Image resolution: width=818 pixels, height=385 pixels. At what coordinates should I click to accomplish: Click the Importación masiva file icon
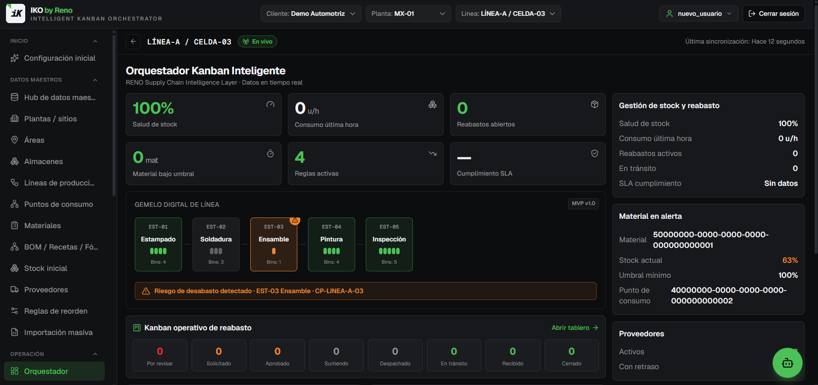click(15, 332)
